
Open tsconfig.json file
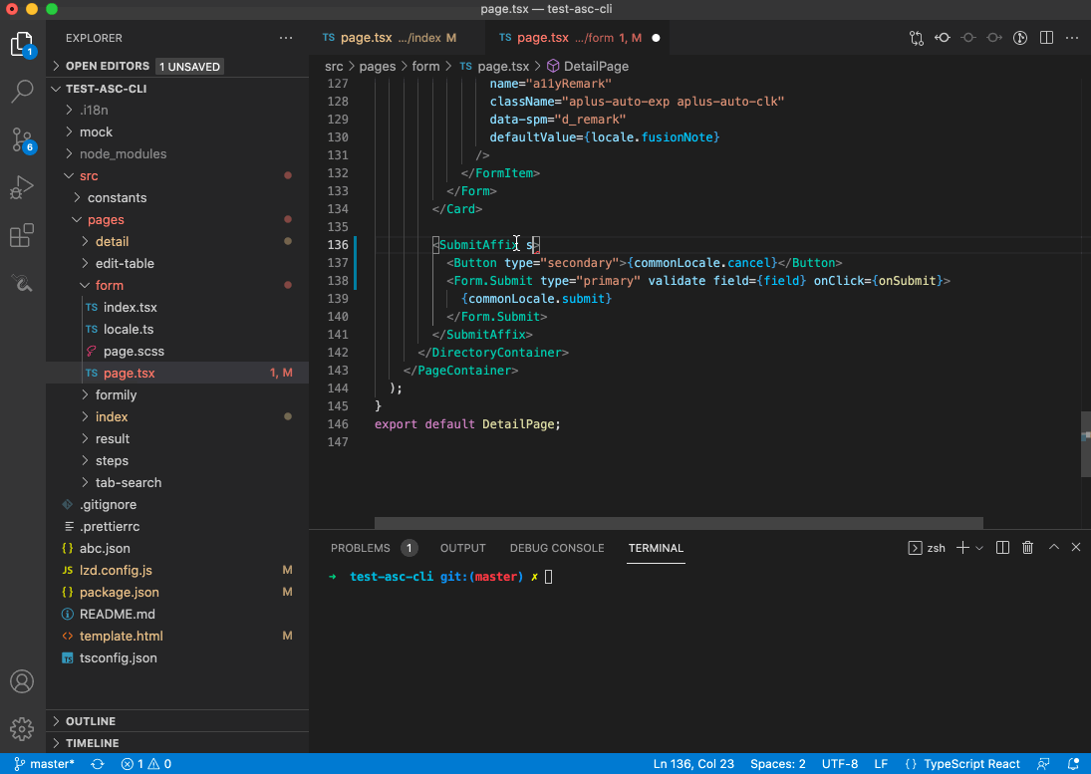click(118, 657)
